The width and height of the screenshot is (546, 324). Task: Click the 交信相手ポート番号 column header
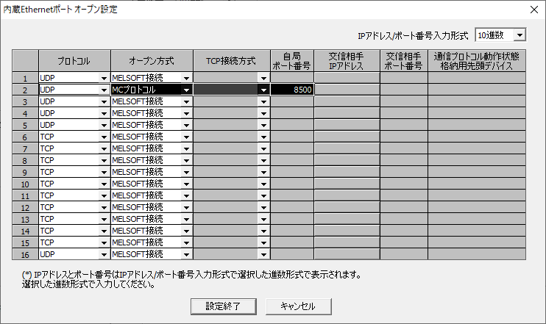click(403, 61)
